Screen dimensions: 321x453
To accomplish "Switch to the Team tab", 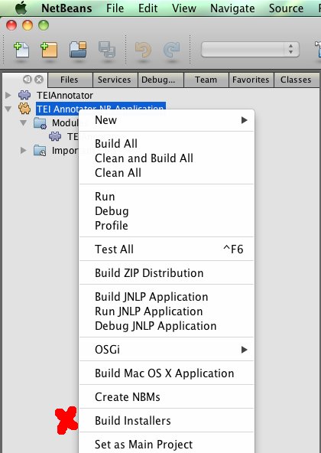I will click(x=206, y=80).
